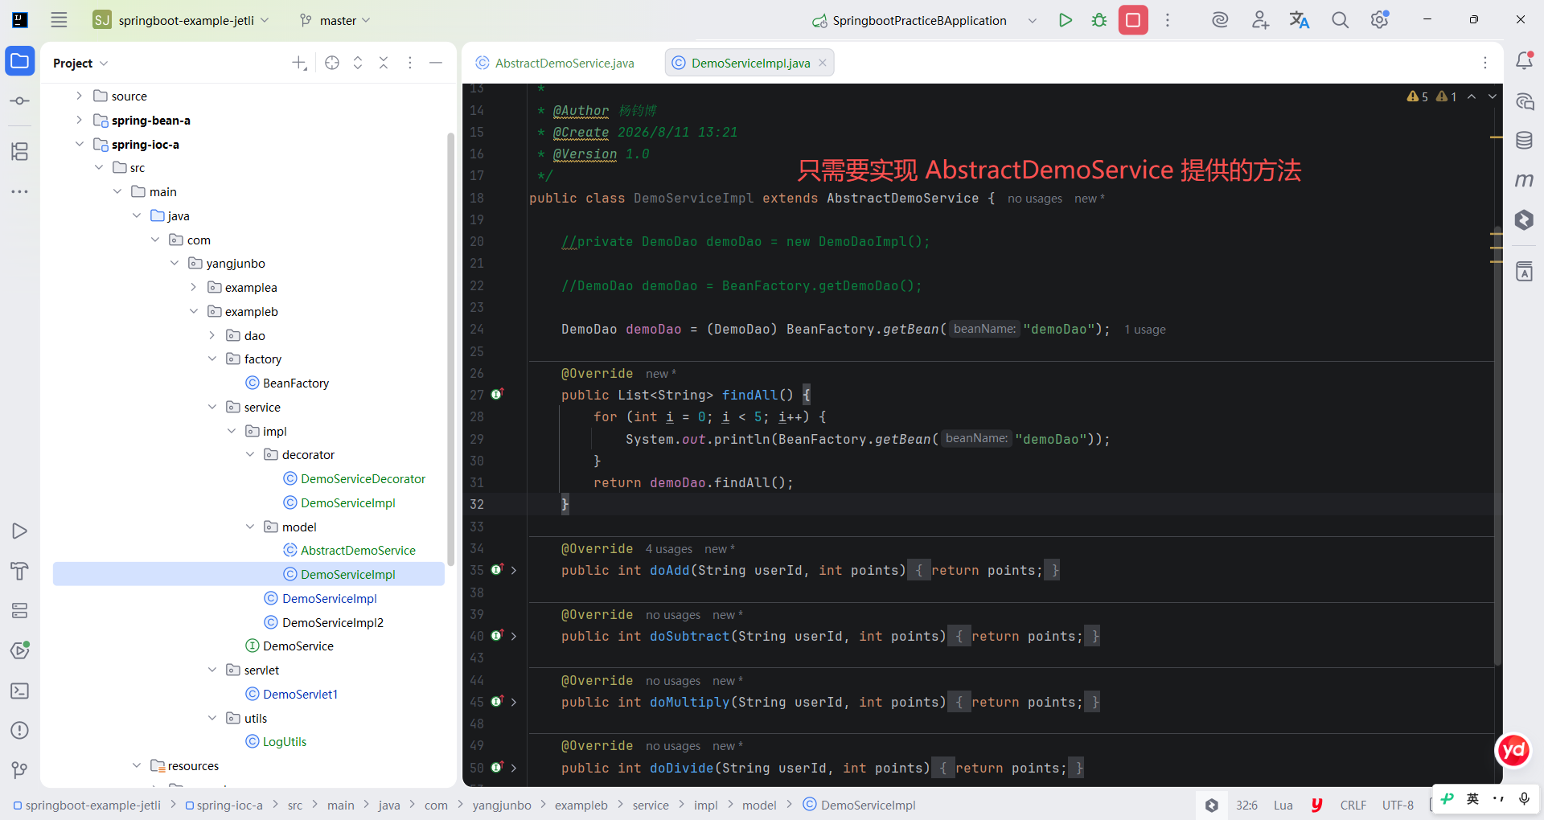Open editor tabs options menu
The width and height of the screenshot is (1544, 820).
pos(1485,63)
